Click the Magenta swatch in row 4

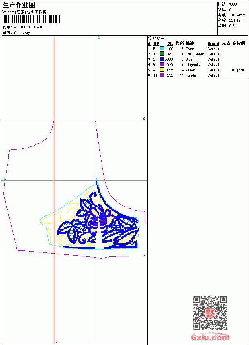pyautogui.click(x=162, y=64)
